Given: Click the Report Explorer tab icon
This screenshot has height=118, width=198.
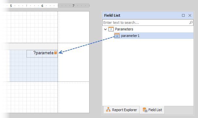Looking at the screenshot, I should (x=108, y=110).
